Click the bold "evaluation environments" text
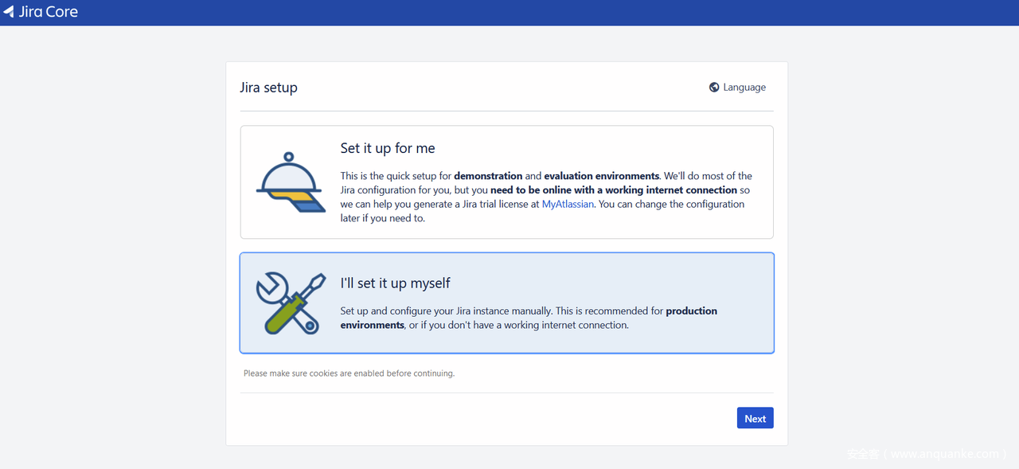Screen dimensions: 1019x469 tap(601, 176)
